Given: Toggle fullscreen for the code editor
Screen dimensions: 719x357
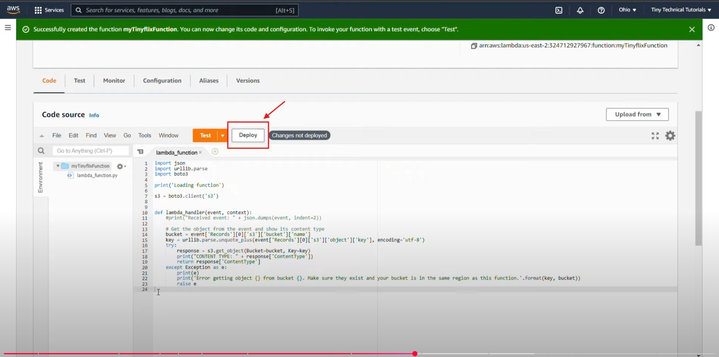Looking at the screenshot, I should (x=655, y=136).
